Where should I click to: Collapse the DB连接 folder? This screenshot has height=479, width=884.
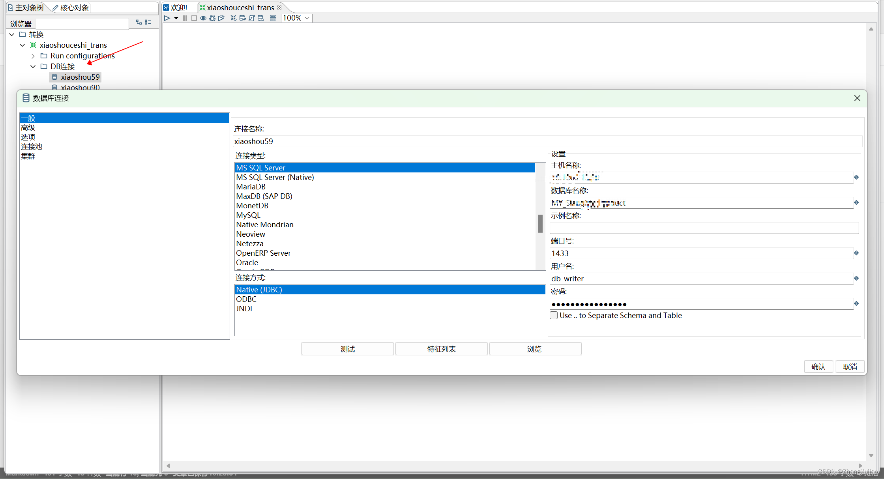(x=33, y=66)
